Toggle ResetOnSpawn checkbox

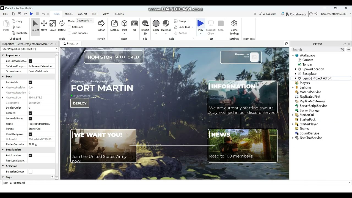tap(31, 134)
